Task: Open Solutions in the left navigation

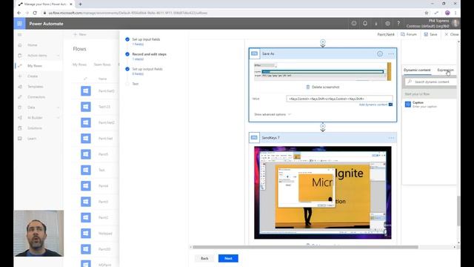Action: click(x=35, y=128)
